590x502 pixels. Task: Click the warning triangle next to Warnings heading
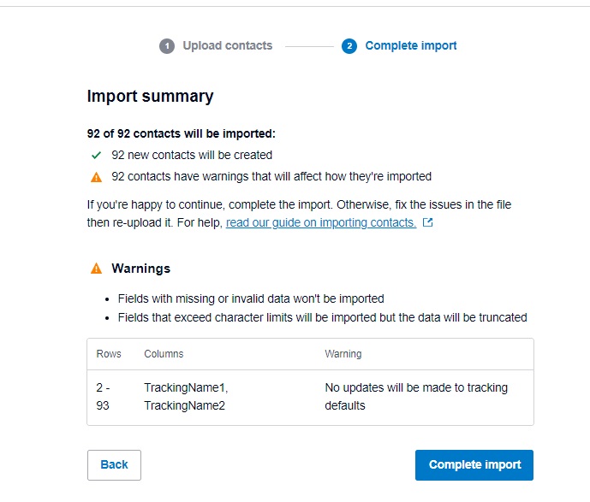pyautogui.click(x=97, y=269)
